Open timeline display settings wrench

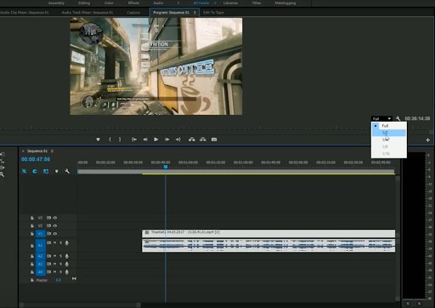(x=67, y=171)
